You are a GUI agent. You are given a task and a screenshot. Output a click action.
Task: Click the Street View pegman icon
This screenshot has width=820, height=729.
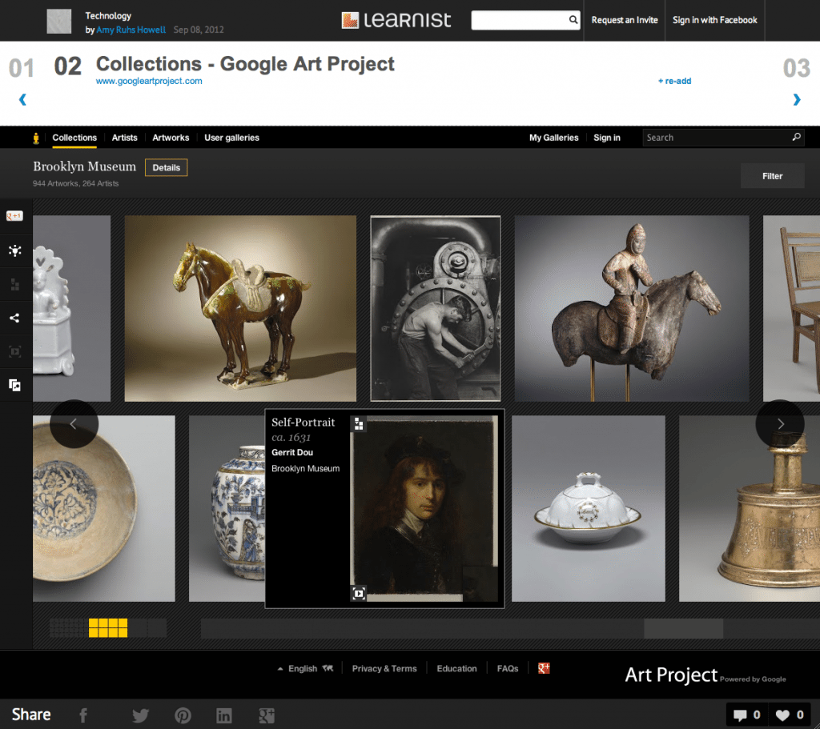click(x=36, y=138)
